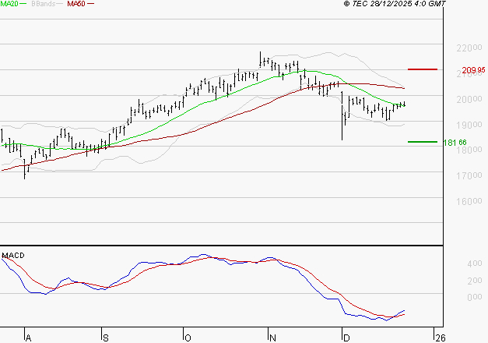Click the 190.00 price axis label
The width and height of the screenshot is (488, 343).
point(469,125)
